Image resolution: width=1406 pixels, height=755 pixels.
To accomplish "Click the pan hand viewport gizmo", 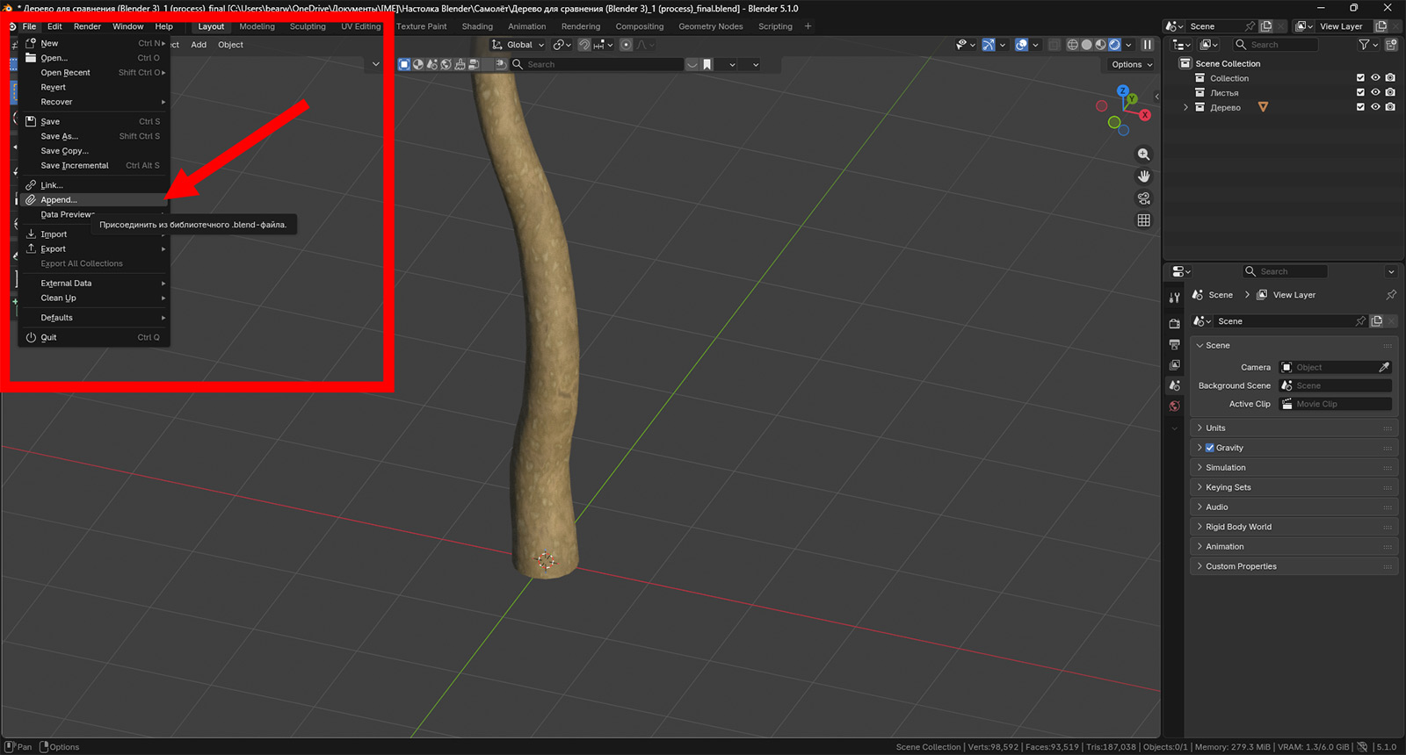I will pyautogui.click(x=1143, y=176).
